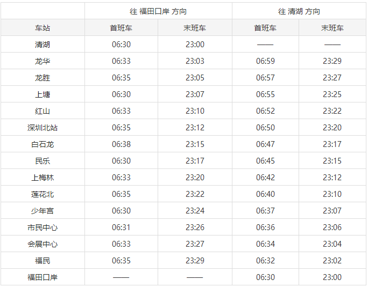The image size is (368, 287).
Task: Select the 少年宫 station name cell
Action: [43, 211]
